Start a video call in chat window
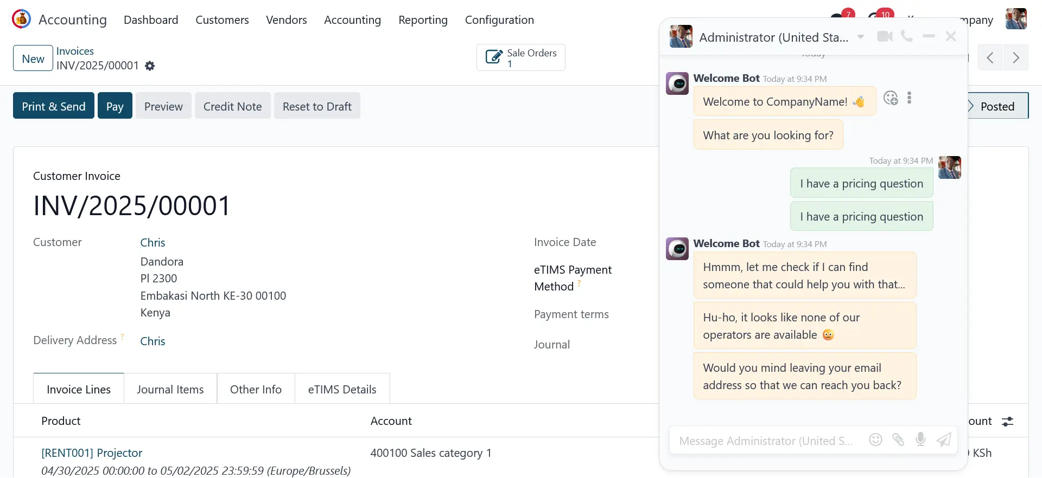Image resolution: width=1042 pixels, height=478 pixels. (x=885, y=36)
